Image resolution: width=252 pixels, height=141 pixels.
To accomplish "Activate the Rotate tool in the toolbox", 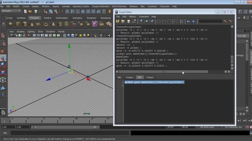I will [3, 65].
